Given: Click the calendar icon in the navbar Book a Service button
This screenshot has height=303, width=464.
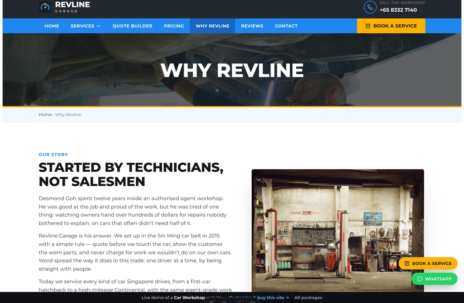Looking at the screenshot, I should 368,26.
